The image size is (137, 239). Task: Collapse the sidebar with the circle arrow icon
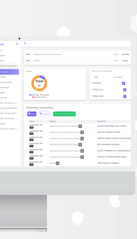(x=17, y=44)
